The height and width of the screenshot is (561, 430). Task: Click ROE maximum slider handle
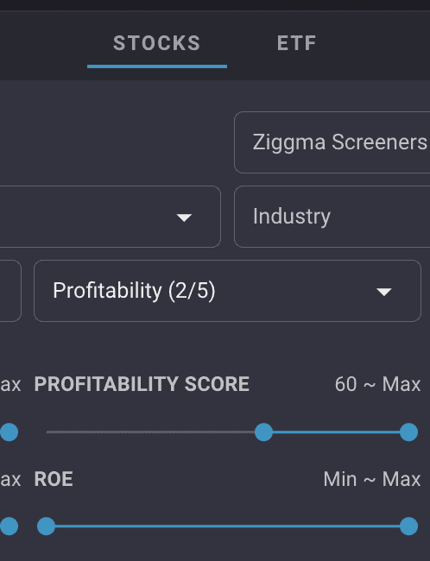click(409, 526)
